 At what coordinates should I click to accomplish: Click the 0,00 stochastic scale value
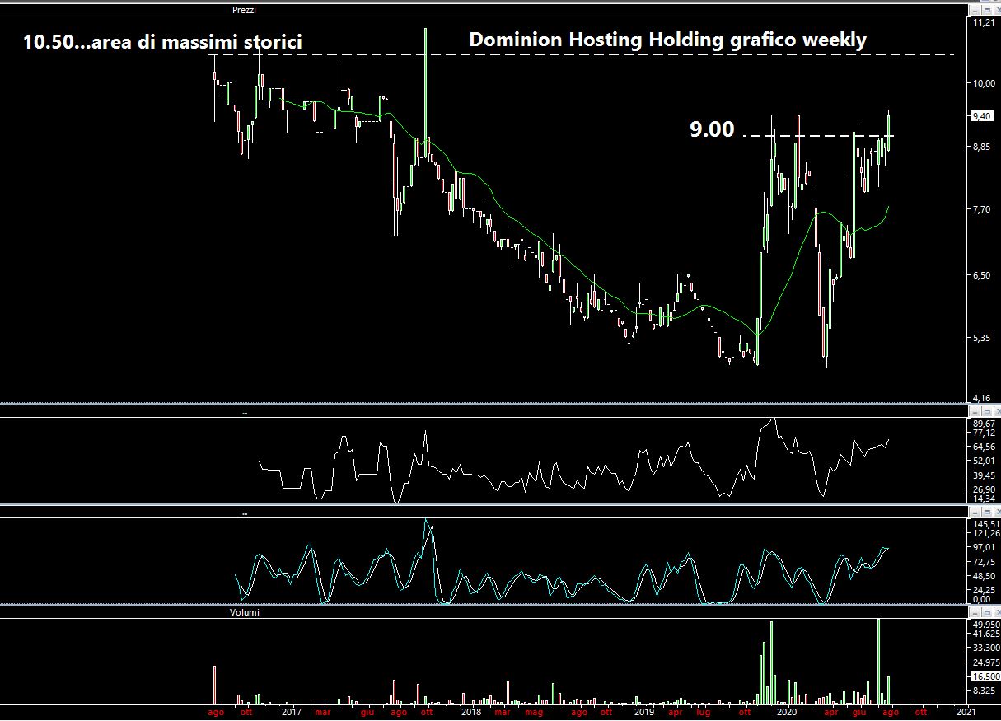point(982,599)
